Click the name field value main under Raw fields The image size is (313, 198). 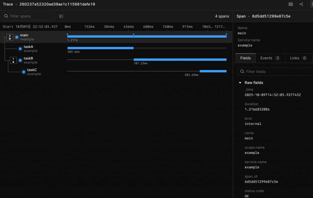pos(249,138)
